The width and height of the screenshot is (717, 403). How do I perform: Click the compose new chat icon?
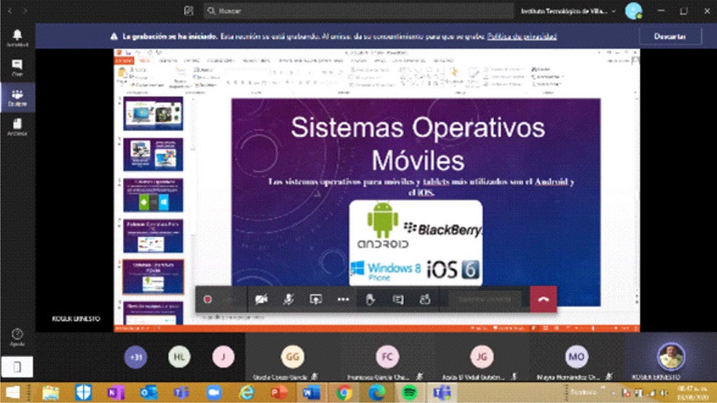pyautogui.click(x=188, y=11)
